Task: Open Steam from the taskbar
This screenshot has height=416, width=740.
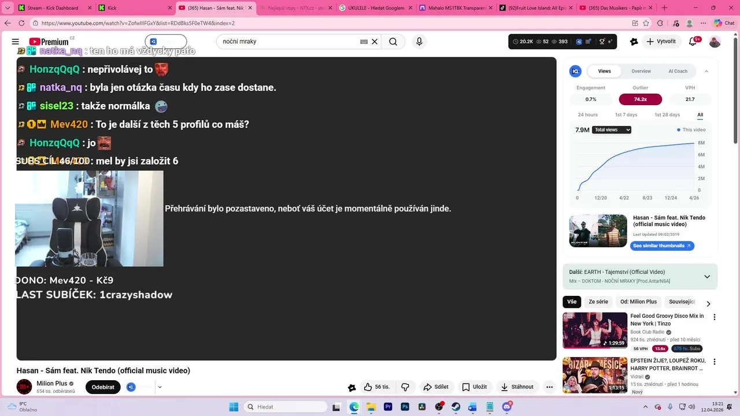Action: (456, 407)
